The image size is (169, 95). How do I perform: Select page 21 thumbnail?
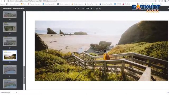[10, 69]
